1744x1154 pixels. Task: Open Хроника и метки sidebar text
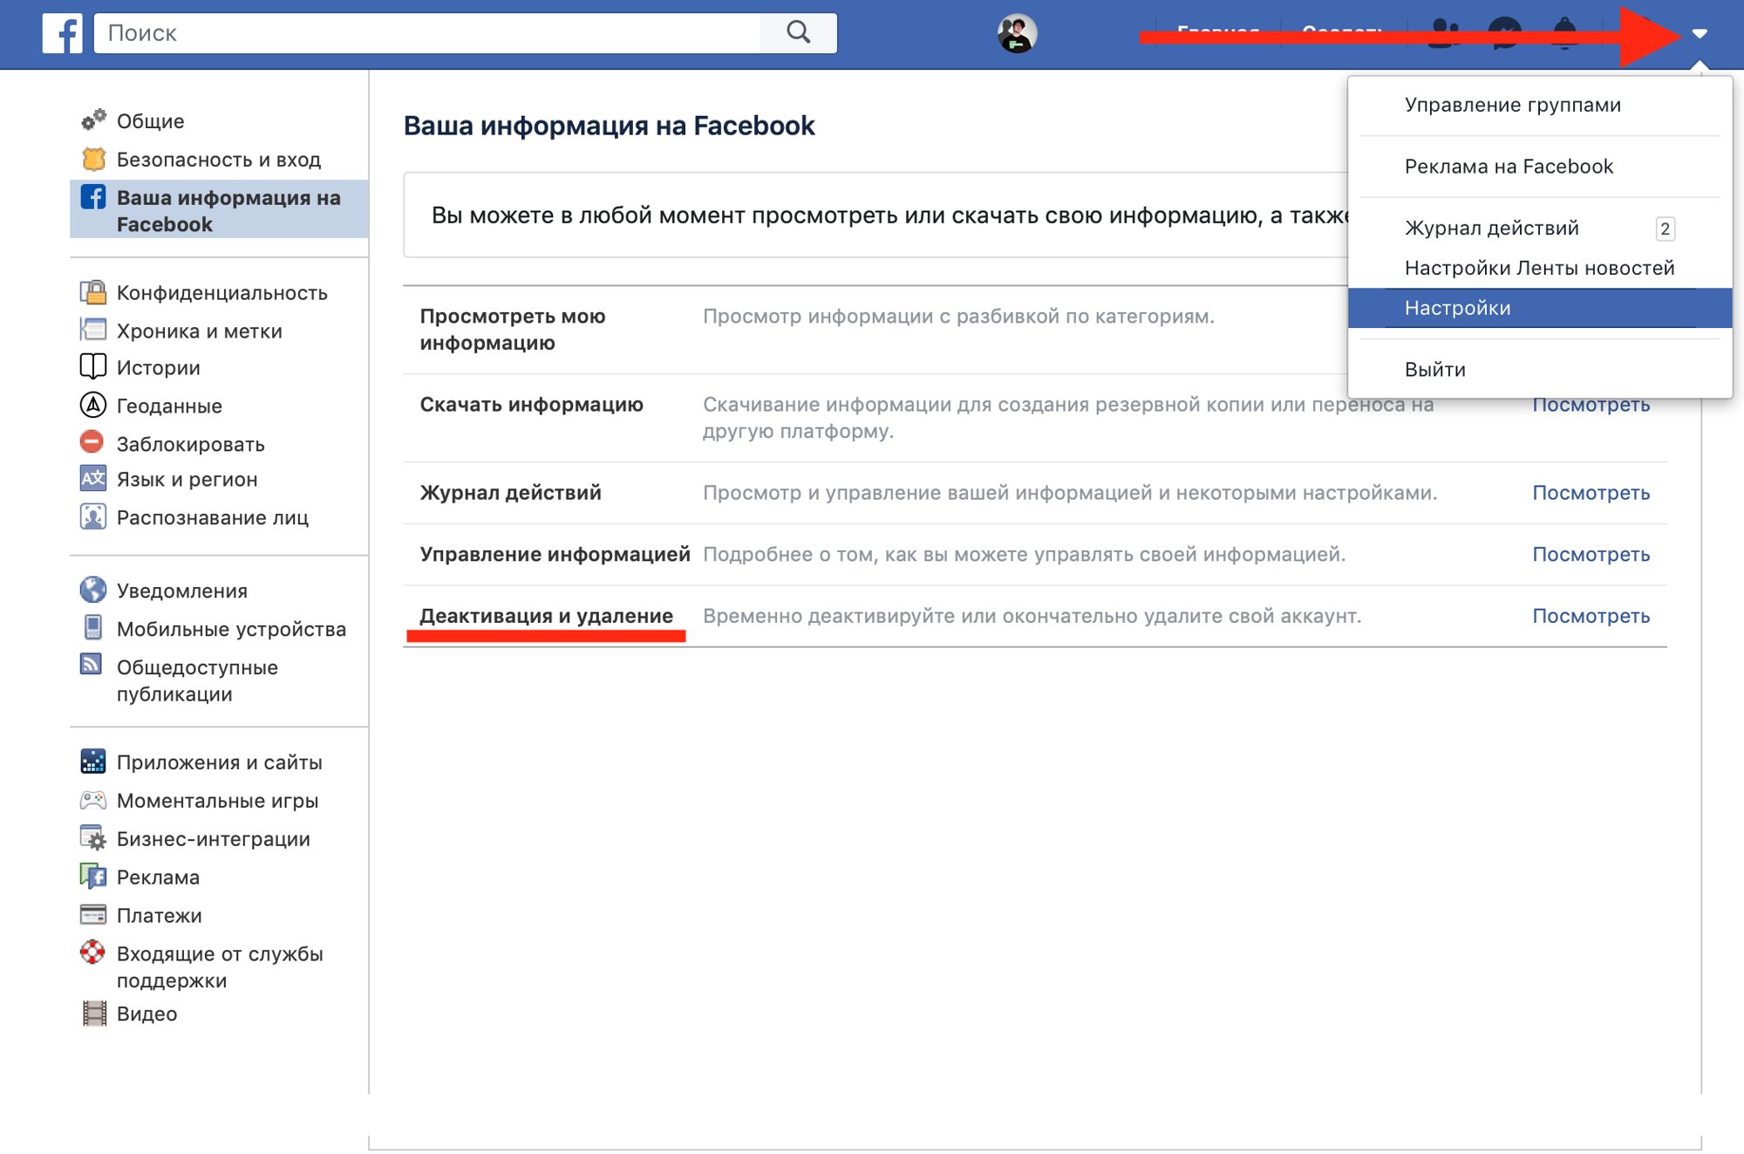coord(200,331)
